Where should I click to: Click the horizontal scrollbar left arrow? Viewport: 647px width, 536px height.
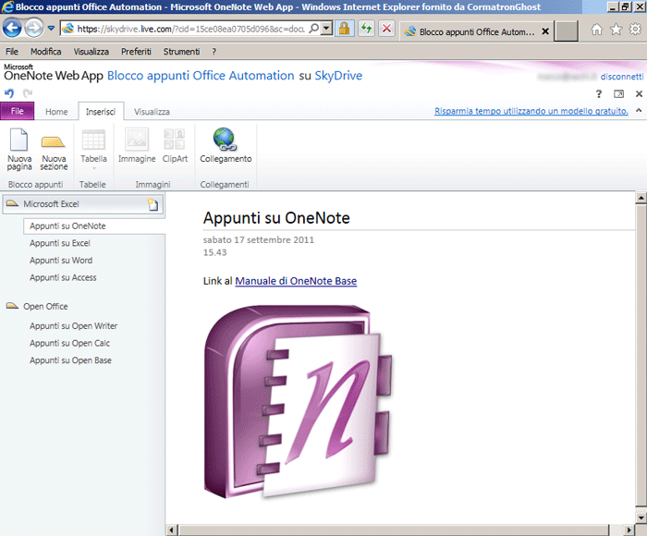click(x=172, y=530)
